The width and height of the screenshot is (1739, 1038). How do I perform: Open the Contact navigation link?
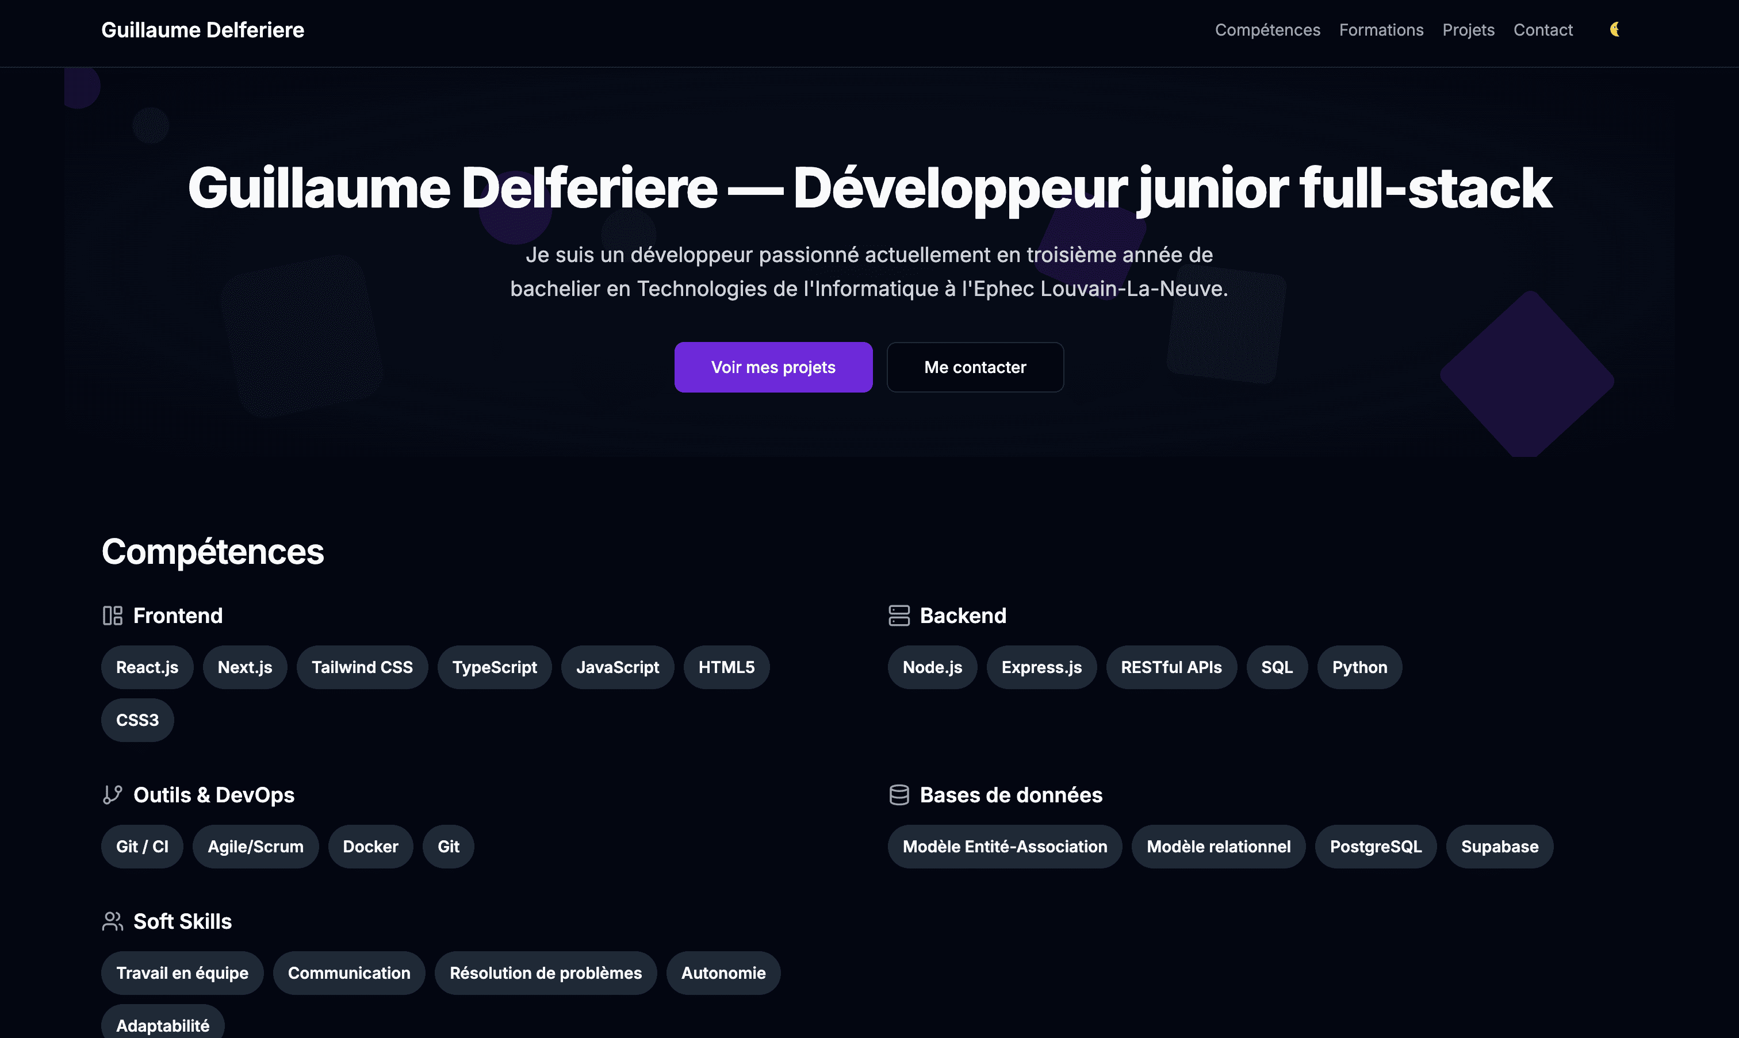coord(1543,29)
